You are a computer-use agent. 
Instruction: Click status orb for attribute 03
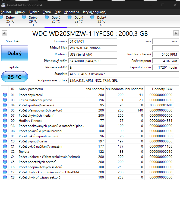point(5,100)
